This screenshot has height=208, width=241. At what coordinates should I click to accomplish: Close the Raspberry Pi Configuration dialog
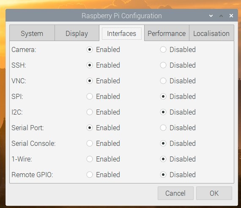(231, 16)
